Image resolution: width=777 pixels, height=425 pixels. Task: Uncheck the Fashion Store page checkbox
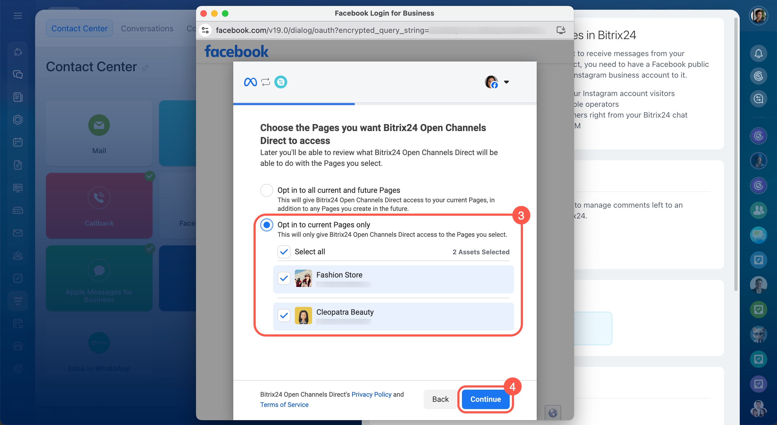[284, 278]
